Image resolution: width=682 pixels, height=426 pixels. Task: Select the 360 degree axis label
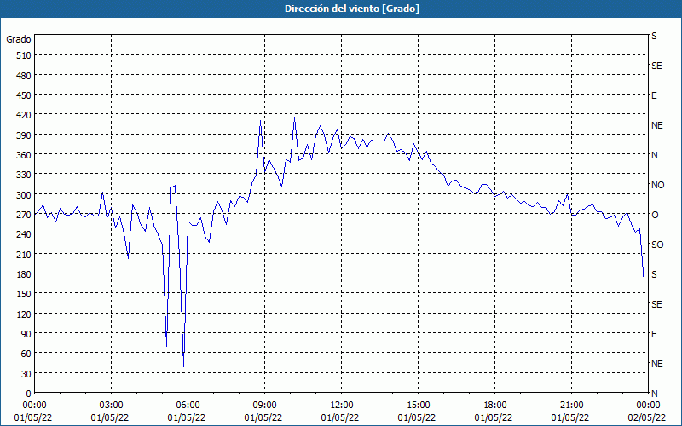24,155
